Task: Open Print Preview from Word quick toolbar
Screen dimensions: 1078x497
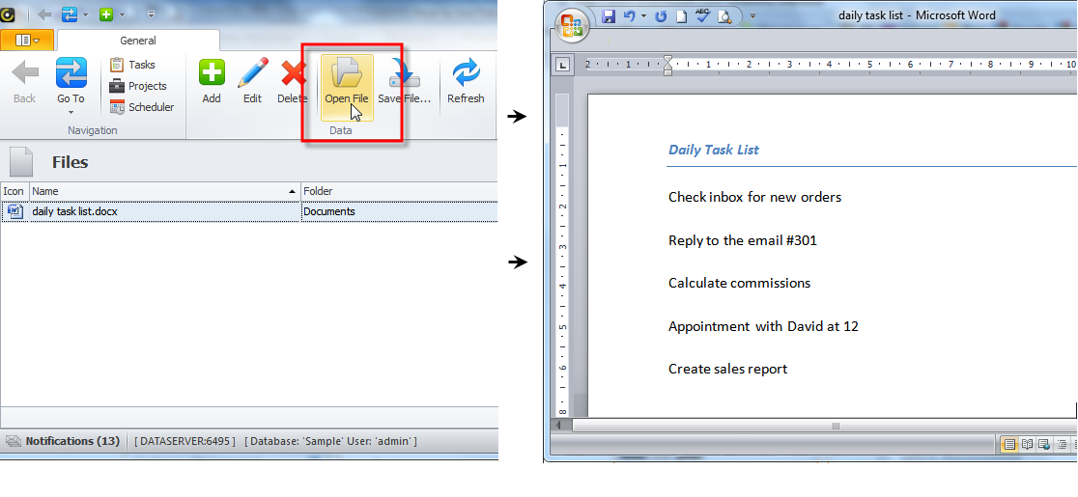Action: click(x=724, y=16)
